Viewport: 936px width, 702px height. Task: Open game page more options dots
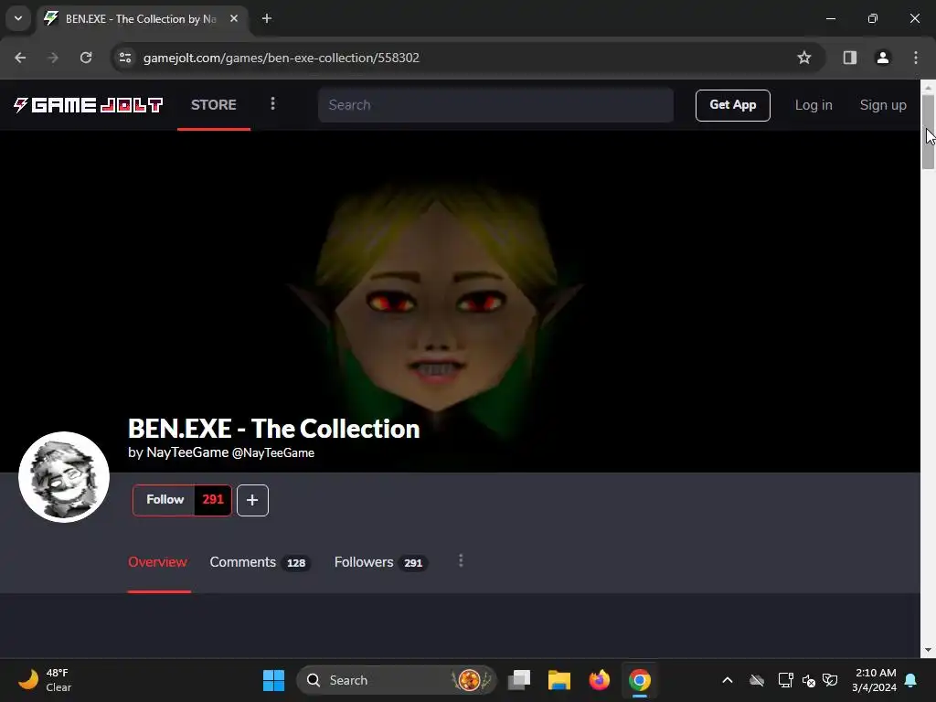click(x=461, y=560)
